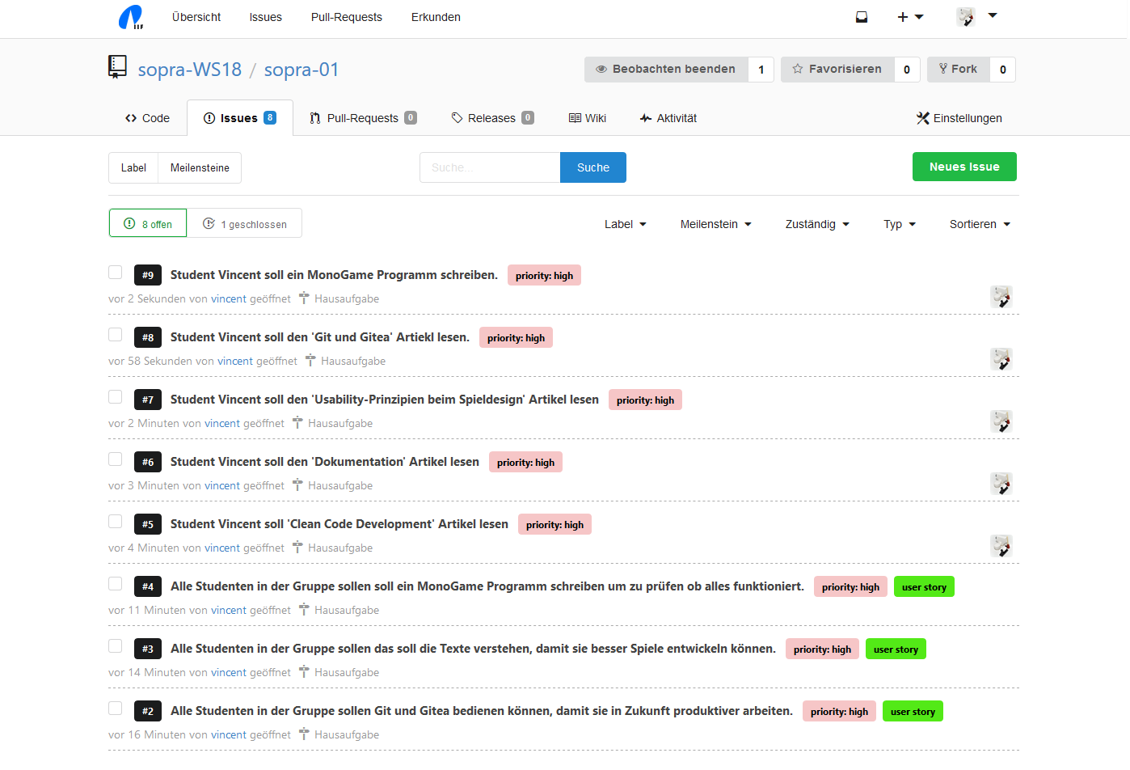Open the Wiki tab
Image resolution: width=1130 pixels, height=770 pixels.
(x=588, y=118)
